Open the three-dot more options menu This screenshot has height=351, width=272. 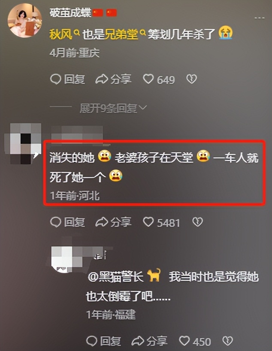[x=260, y=18]
